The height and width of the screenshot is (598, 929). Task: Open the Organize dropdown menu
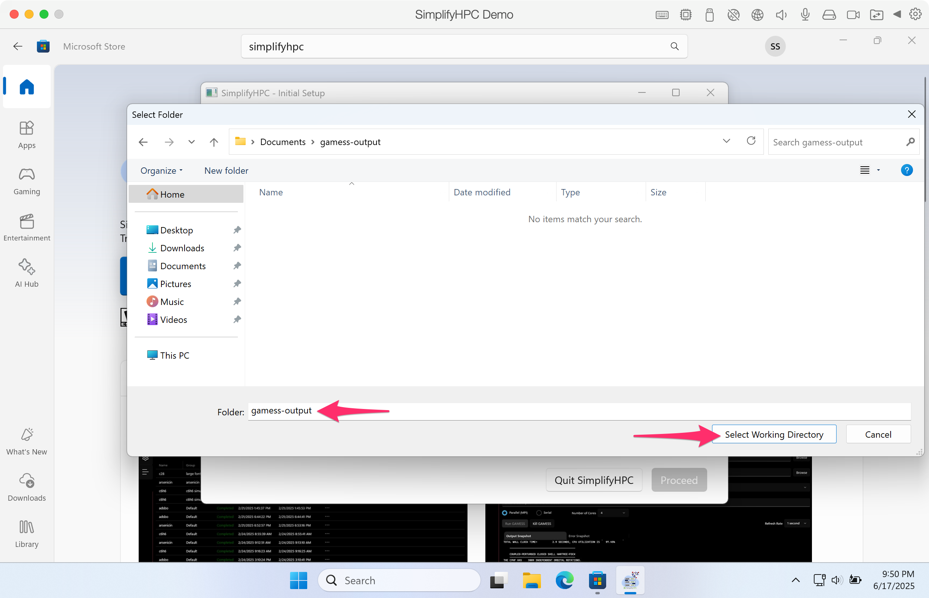pyautogui.click(x=161, y=170)
